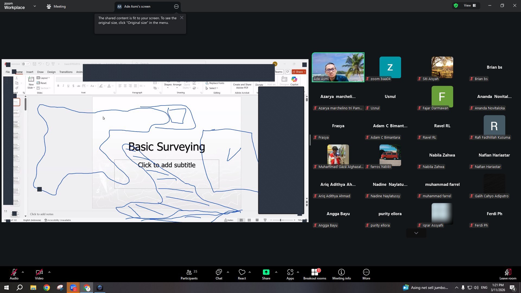Click the Insert ribbon tab
This screenshot has width=521, height=293.
click(x=30, y=72)
